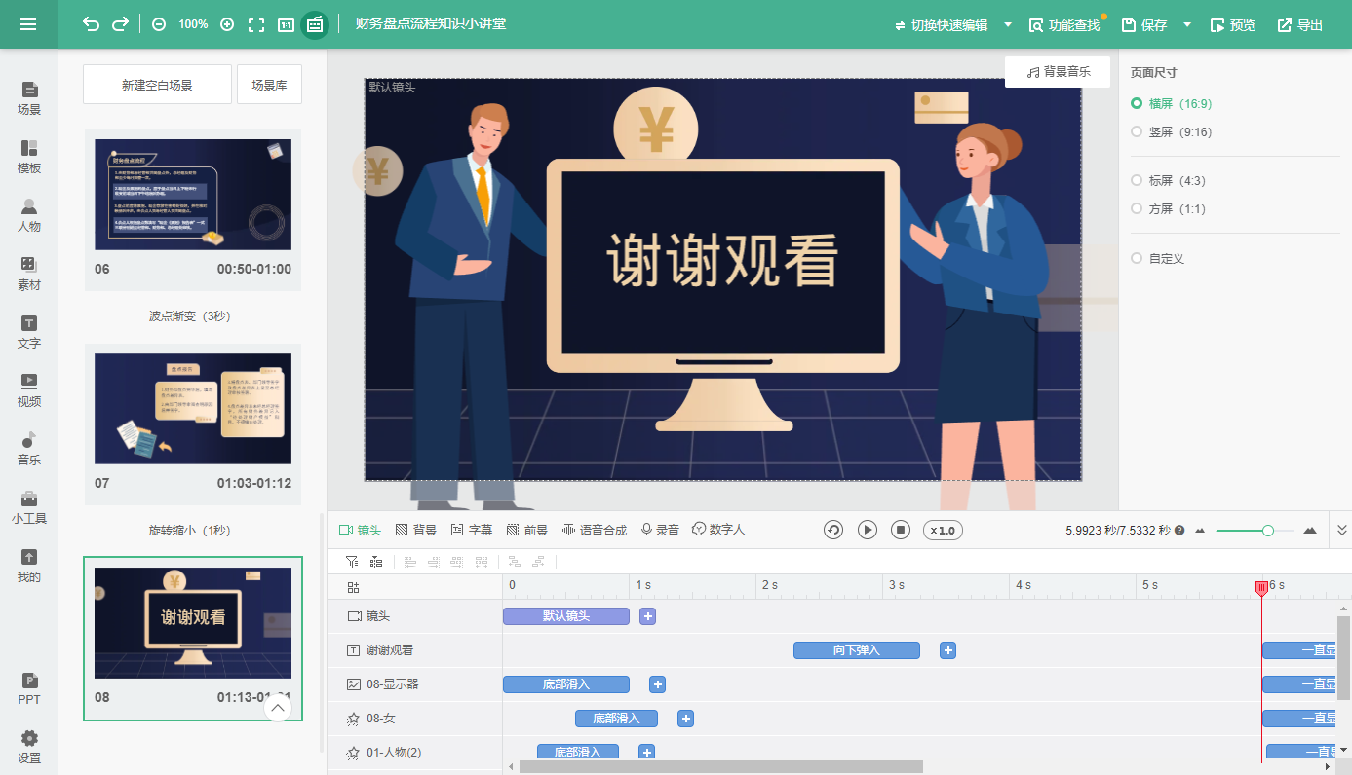The height and width of the screenshot is (775, 1352).
Task: Stop the scene playback
Action: pyautogui.click(x=901, y=530)
